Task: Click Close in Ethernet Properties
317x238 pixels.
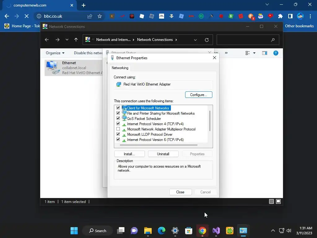Action: (x=180, y=192)
